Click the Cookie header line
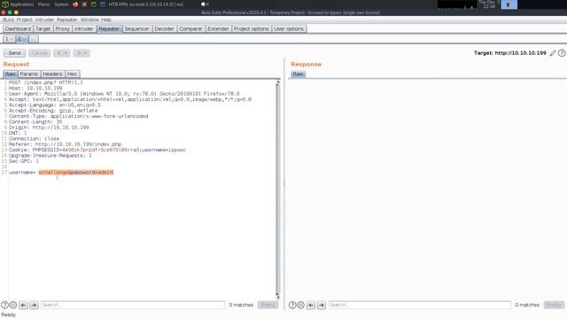 97,150
